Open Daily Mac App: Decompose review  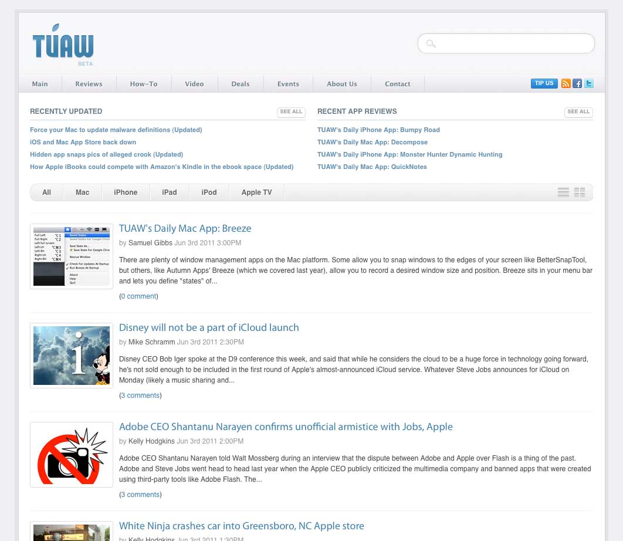(x=373, y=143)
